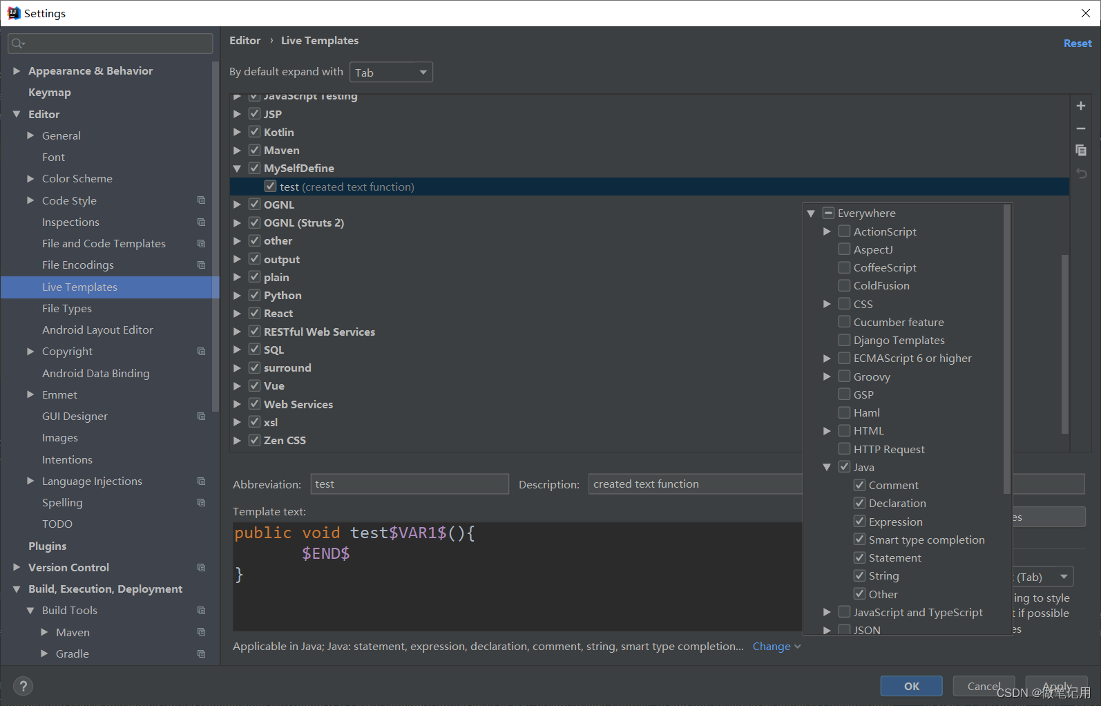Viewport: 1101px width, 706px height.
Task: Collapse the Editor settings section
Action: coord(17,114)
